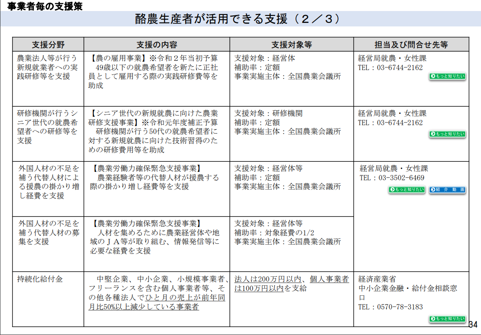Select 【シニア世代の新規就農に向けた農業 text
The image size is (481, 335).
click(x=153, y=113)
